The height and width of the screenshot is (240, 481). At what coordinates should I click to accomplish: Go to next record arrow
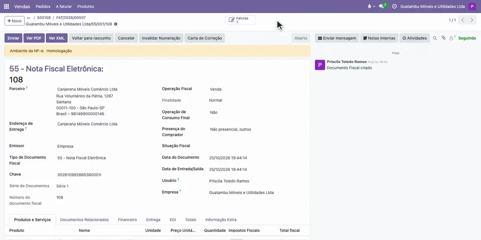(x=472, y=20)
